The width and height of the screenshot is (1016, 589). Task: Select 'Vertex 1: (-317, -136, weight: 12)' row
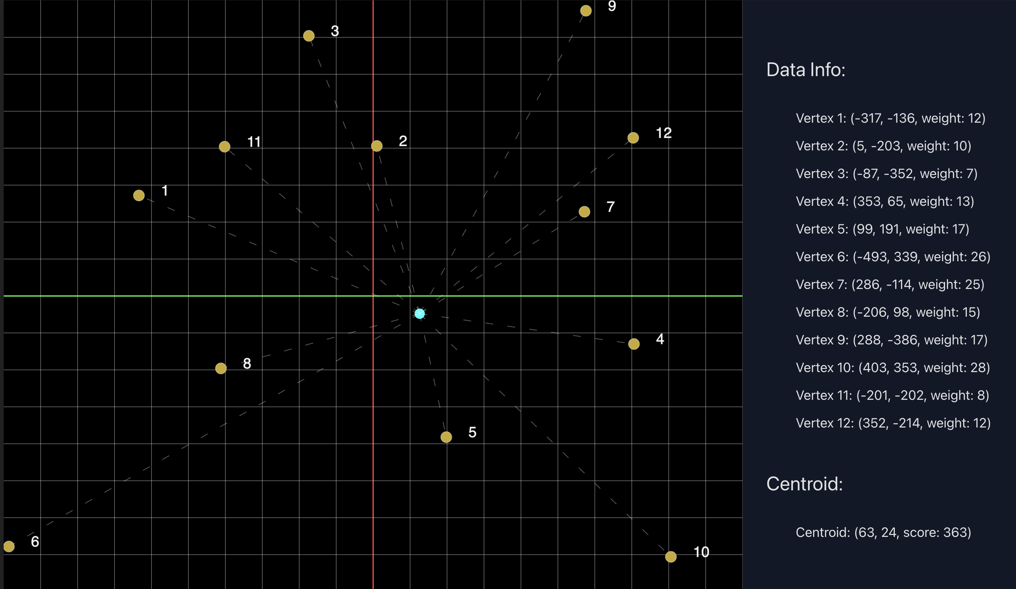(890, 118)
